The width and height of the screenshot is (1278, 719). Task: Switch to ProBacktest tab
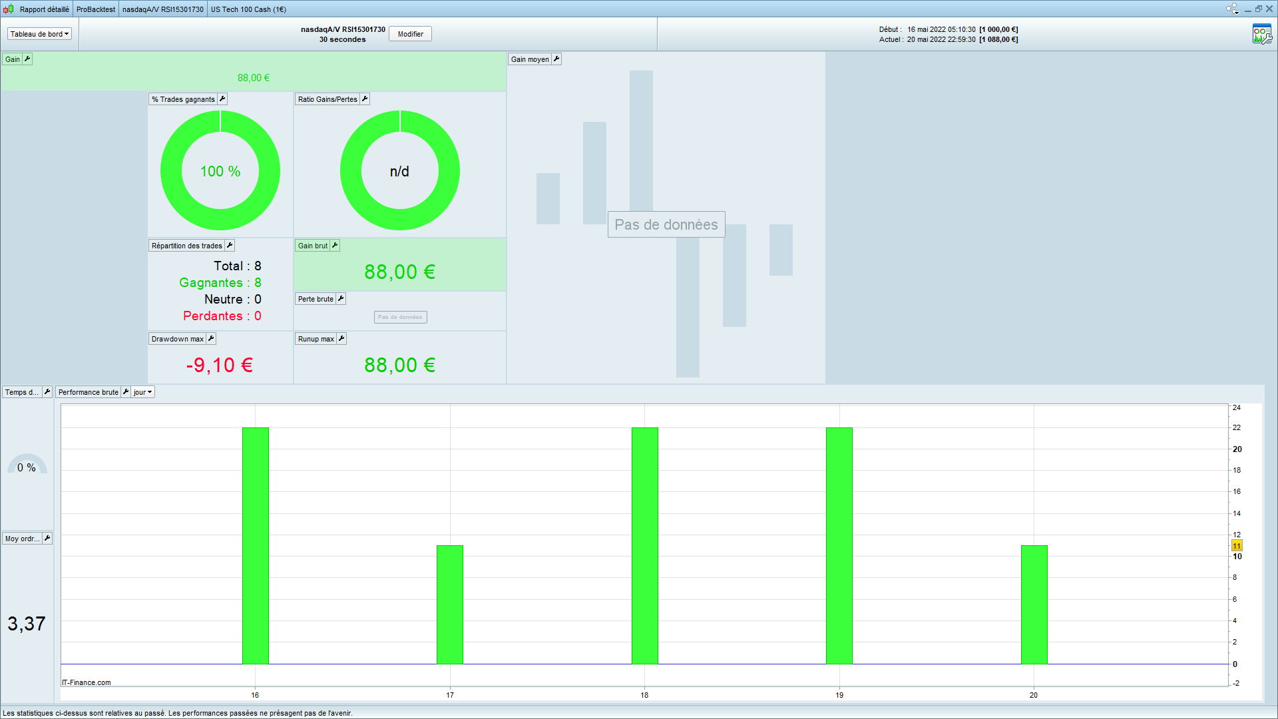pyautogui.click(x=96, y=9)
